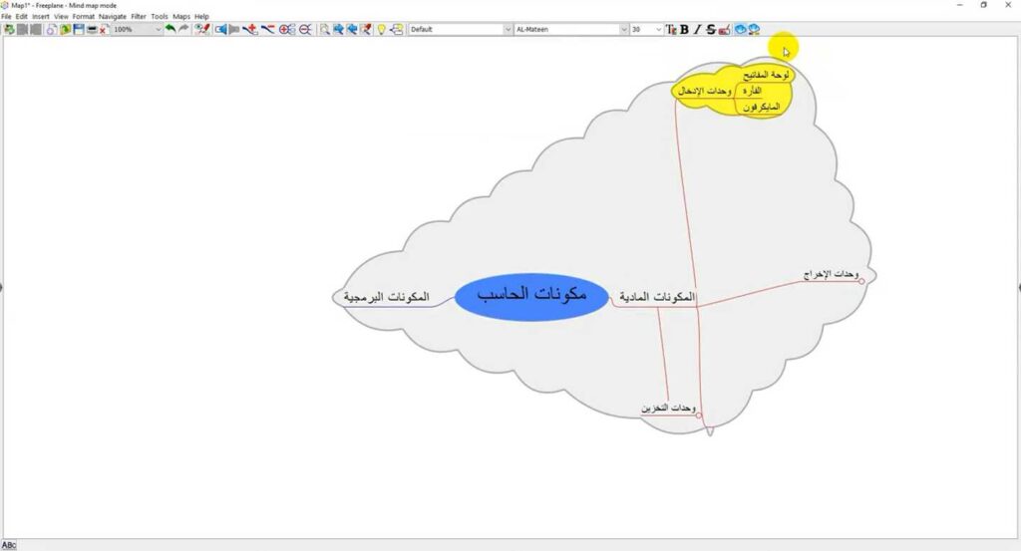Toggle Italic formatting
Screen dimensions: 1021x551
(697, 29)
